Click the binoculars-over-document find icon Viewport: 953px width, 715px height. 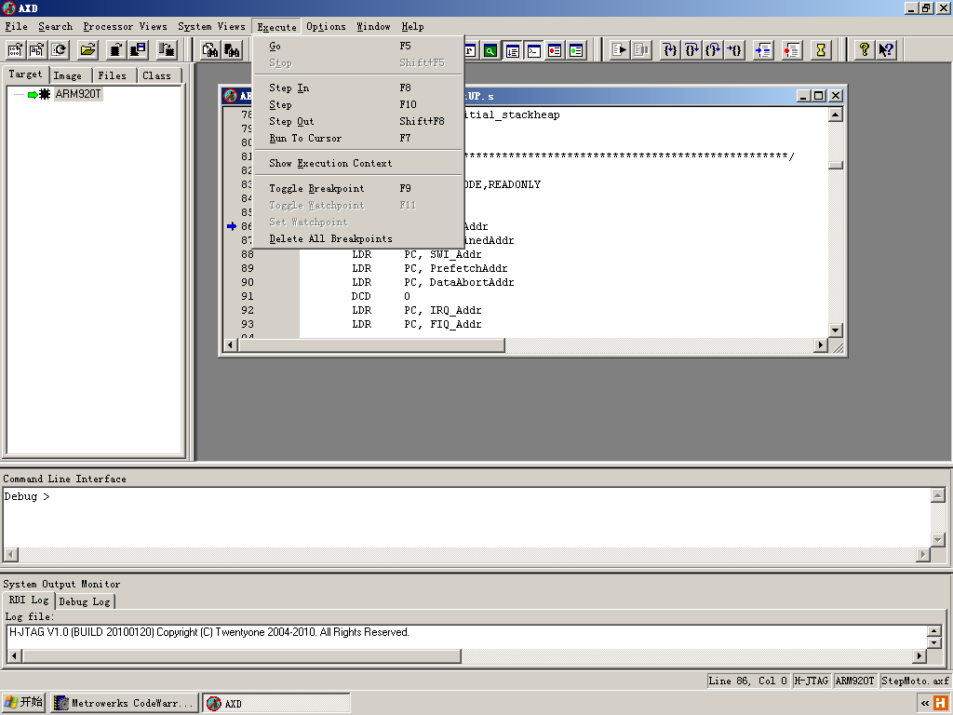209,50
